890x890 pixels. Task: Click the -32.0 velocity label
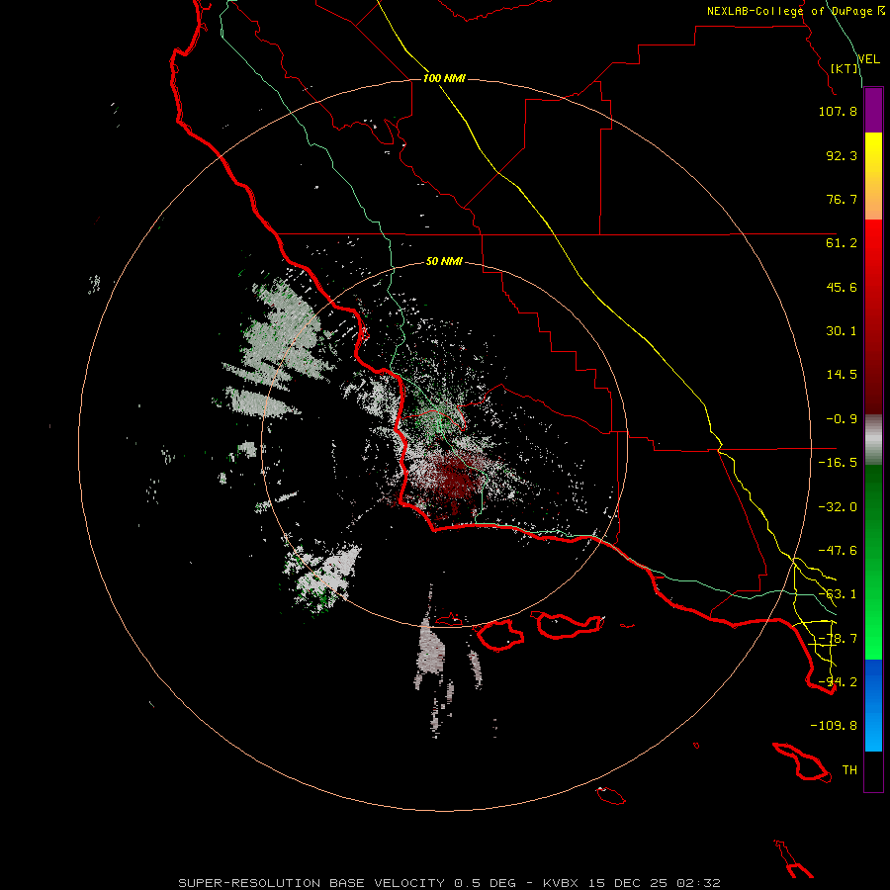838,507
